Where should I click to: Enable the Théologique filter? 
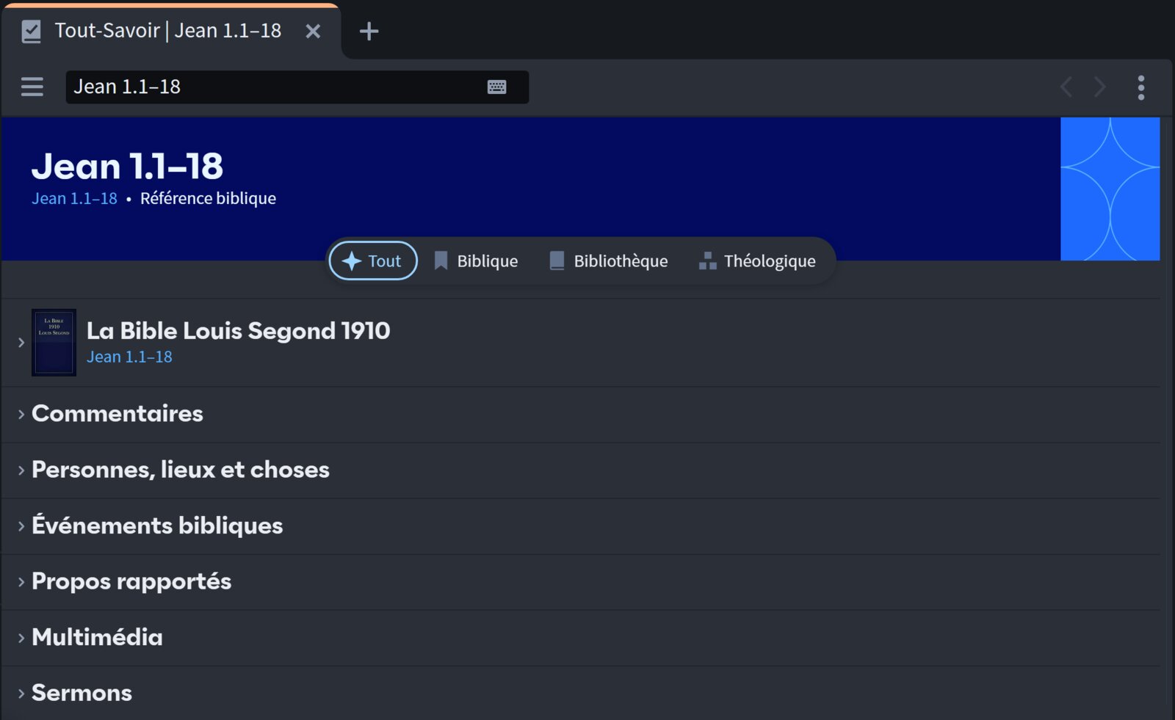click(769, 261)
